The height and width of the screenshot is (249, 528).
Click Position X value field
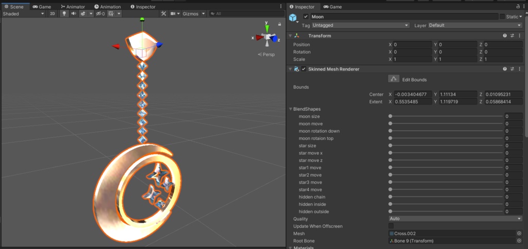pos(412,44)
